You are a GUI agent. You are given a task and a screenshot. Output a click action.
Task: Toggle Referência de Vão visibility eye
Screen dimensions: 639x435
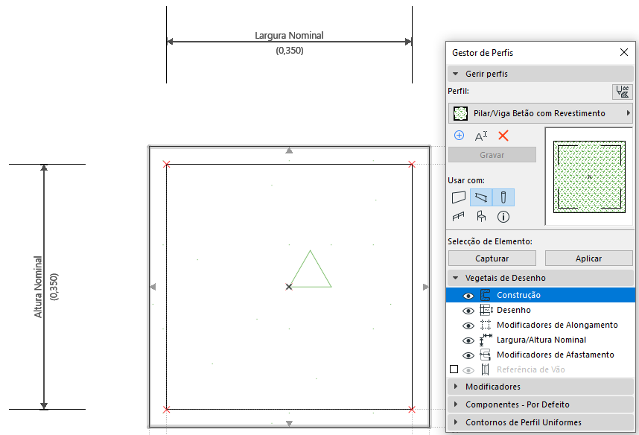468,370
